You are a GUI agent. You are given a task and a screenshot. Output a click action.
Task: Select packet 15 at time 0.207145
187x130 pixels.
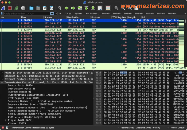coord(89,65)
